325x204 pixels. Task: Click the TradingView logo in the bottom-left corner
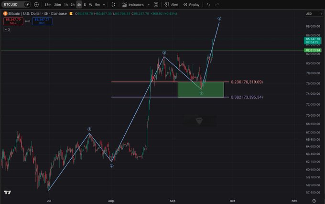pos(8,193)
